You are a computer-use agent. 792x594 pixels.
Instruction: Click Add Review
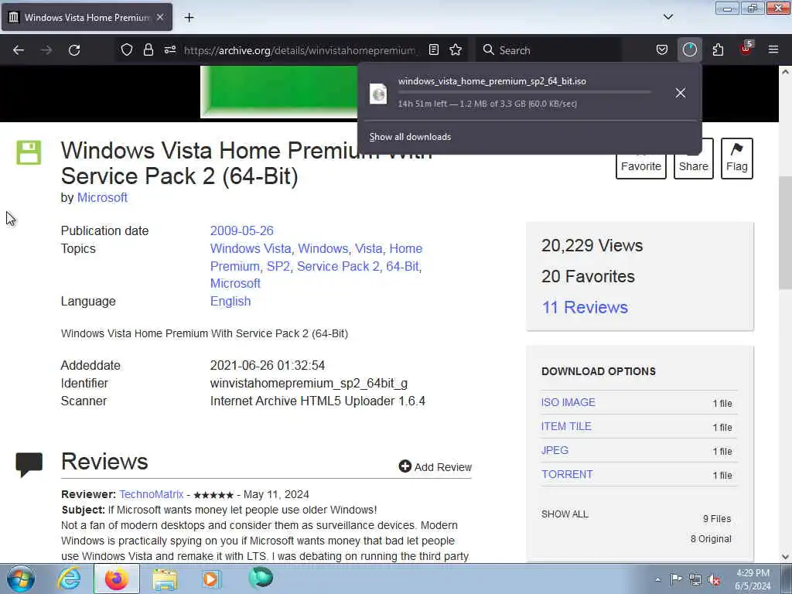tap(435, 466)
